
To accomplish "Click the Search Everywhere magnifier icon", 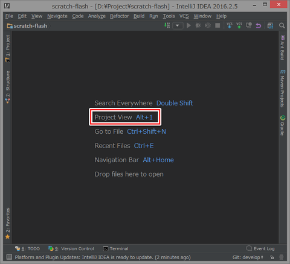I will (x=282, y=25).
